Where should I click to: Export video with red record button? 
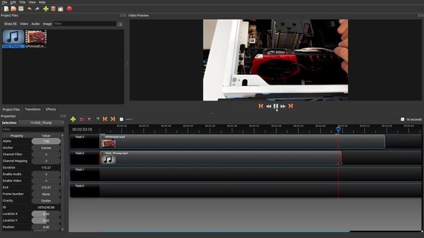pyautogui.click(x=69, y=9)
